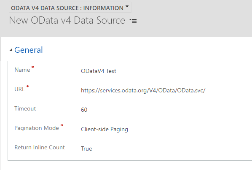Image resolution: width=252 pixels, height=170 pixels.
Task: Click the Name field label
Action: coord(22,70)
